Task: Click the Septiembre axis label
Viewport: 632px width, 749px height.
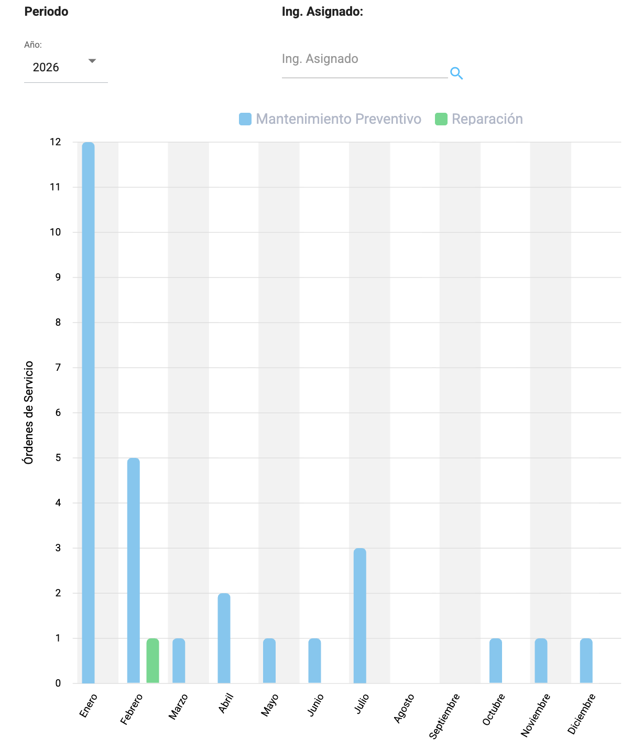Action: 445,715
